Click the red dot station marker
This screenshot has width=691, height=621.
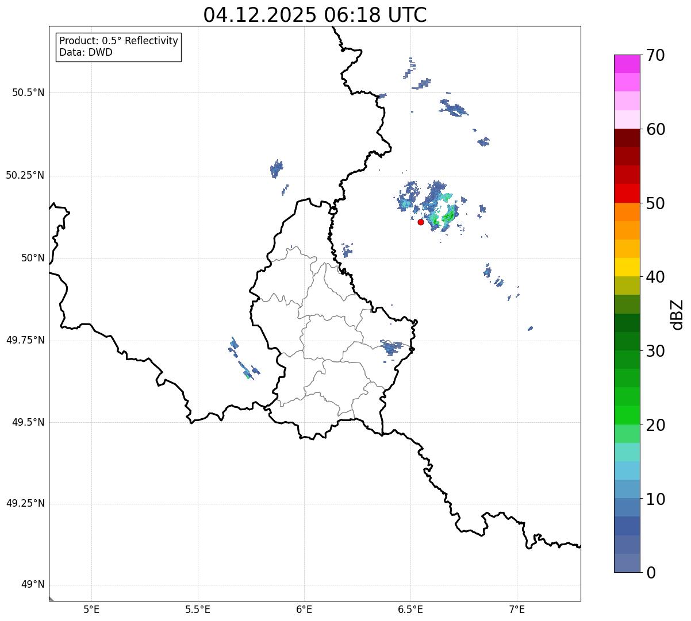click(421, 222)
